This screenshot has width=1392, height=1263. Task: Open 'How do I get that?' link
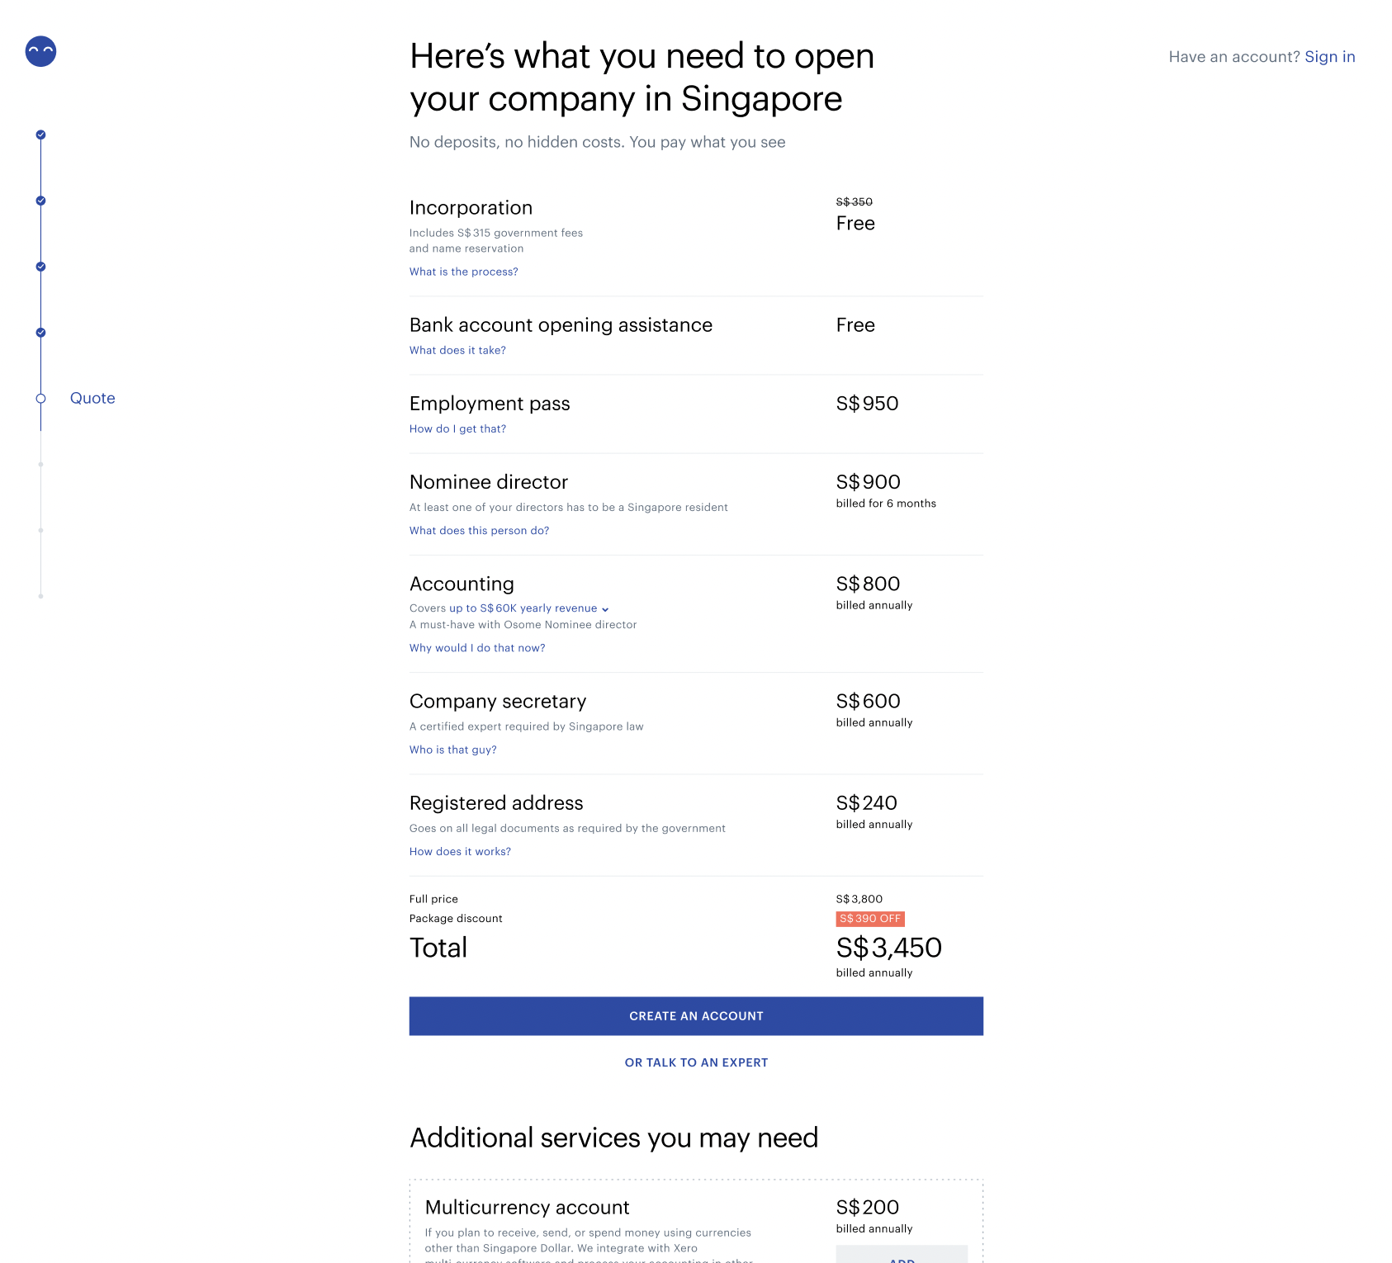(x=457, y=428)
